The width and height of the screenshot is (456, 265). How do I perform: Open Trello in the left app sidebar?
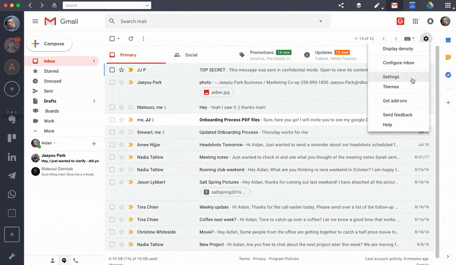point(12,138)
